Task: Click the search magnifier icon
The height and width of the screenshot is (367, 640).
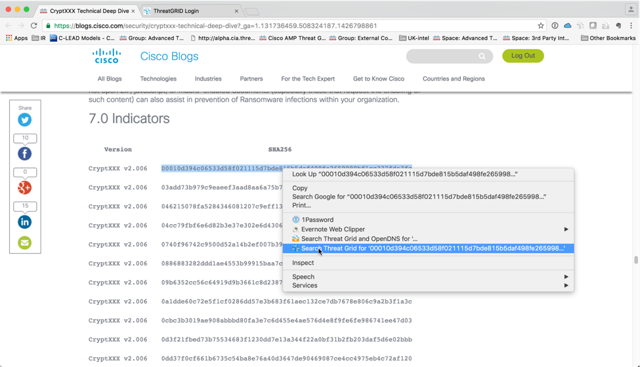Action: [x=482, y=56]
